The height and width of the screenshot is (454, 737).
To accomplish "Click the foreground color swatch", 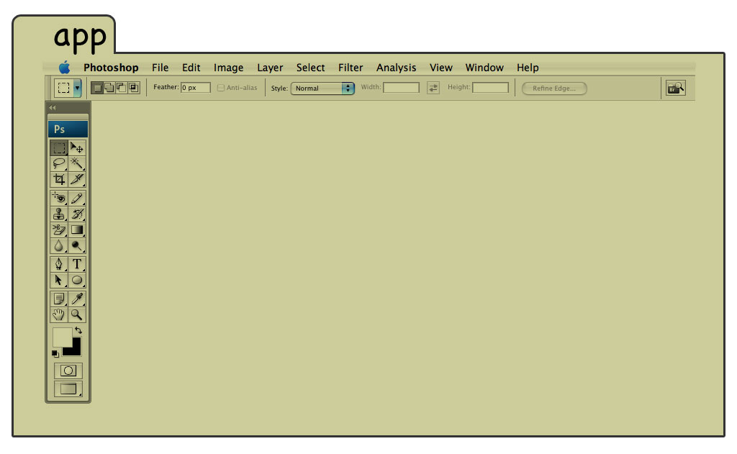I will click(61, 336).
